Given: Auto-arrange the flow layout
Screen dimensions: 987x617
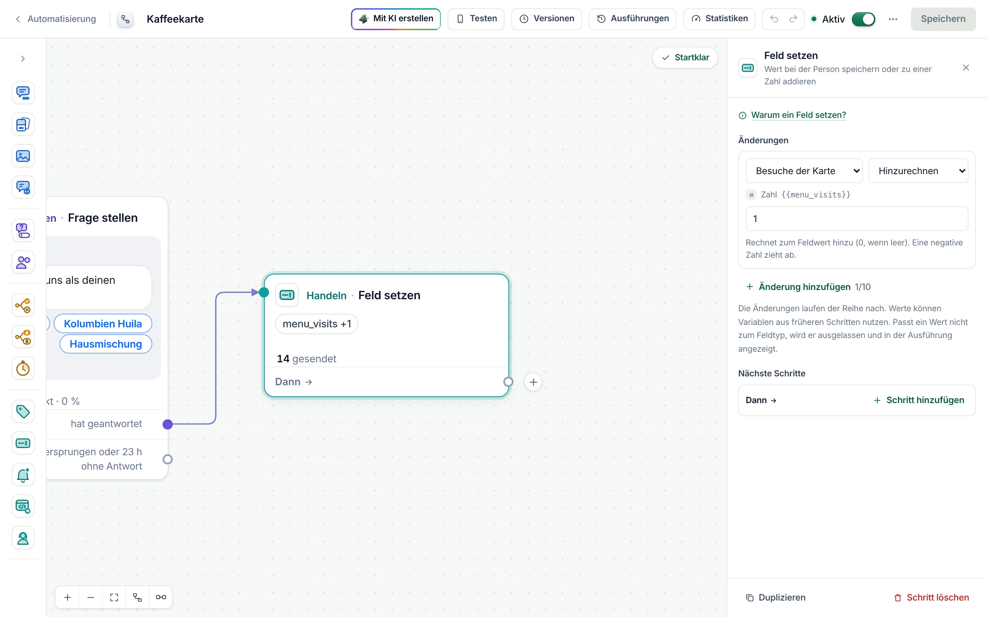Looking at the screenshot, I should click(137, 597).
